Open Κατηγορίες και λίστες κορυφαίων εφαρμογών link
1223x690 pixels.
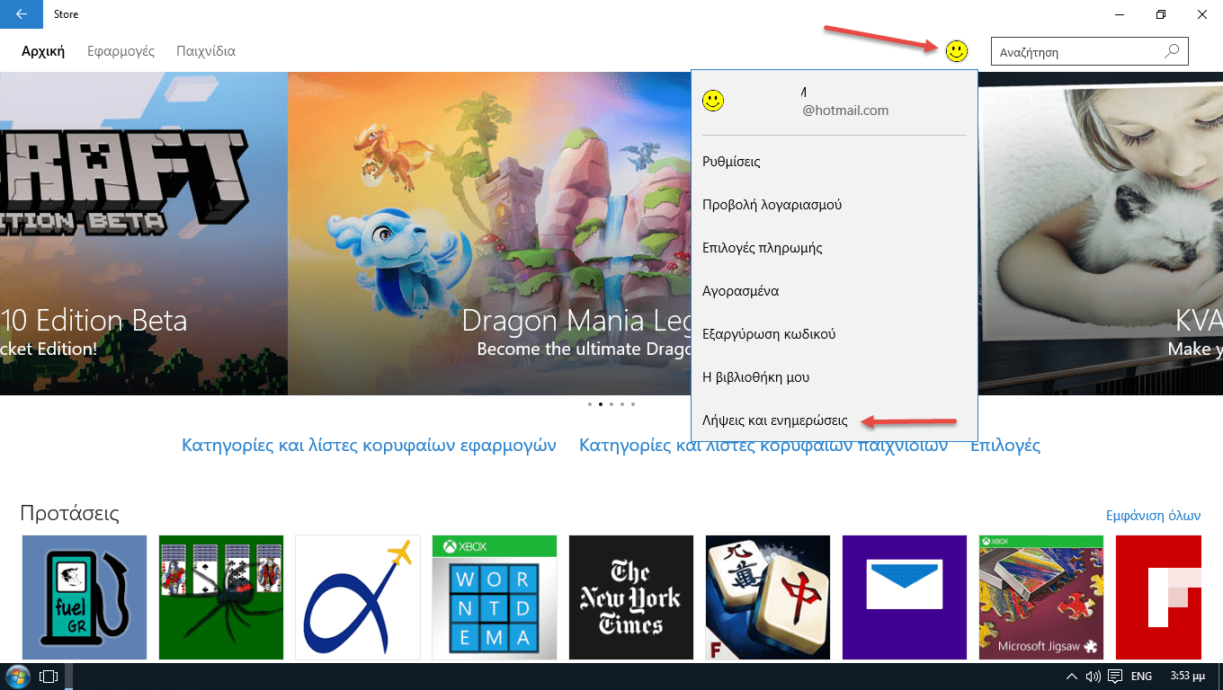[369, 445]
